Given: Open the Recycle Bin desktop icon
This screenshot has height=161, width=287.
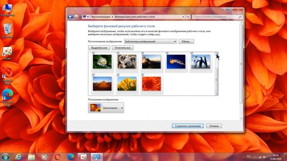Looking at the screenshot, I should coord(7,31).
